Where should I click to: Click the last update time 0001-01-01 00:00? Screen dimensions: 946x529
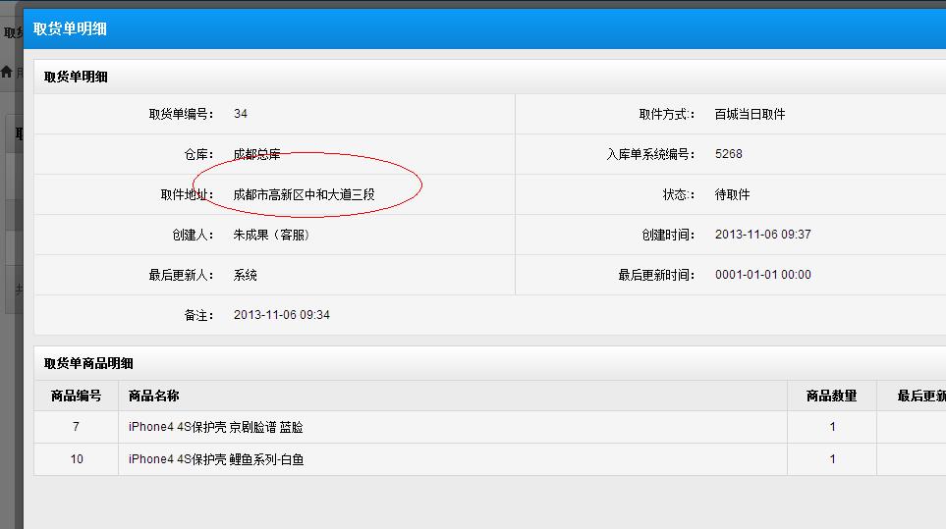pos(763,275)
